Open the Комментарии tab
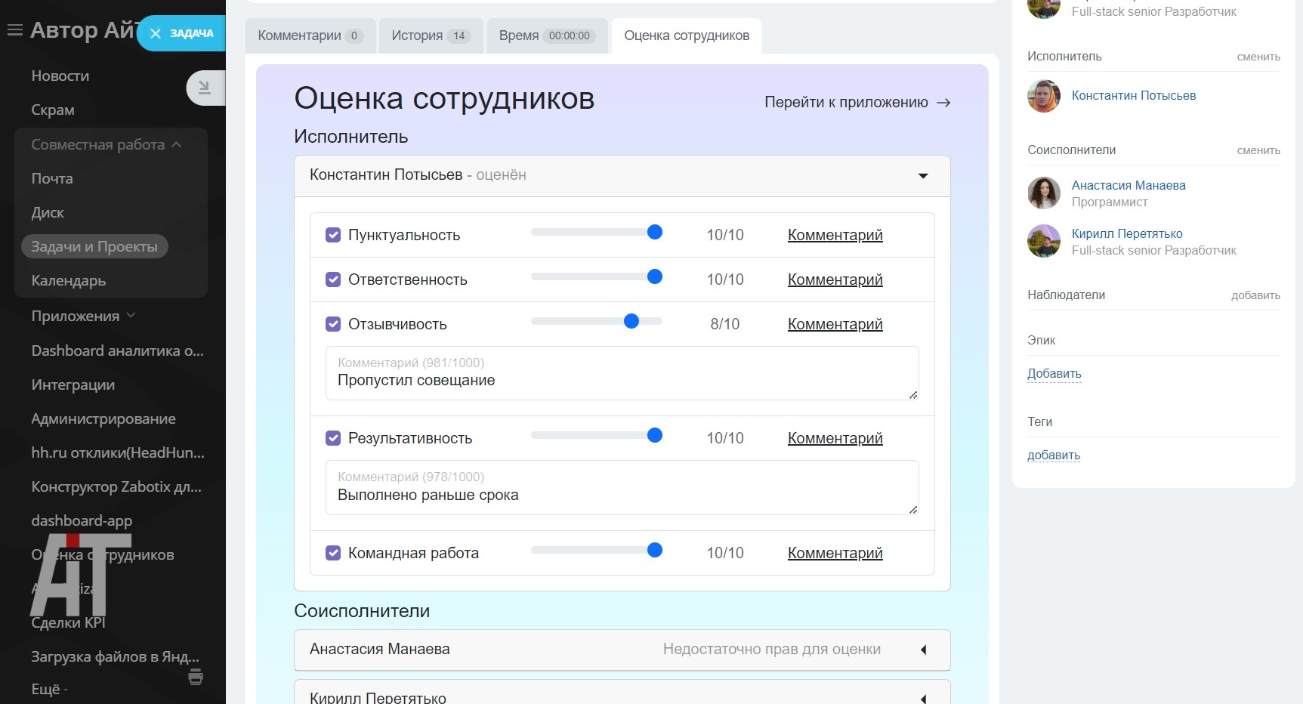 (x=310, y=36)
